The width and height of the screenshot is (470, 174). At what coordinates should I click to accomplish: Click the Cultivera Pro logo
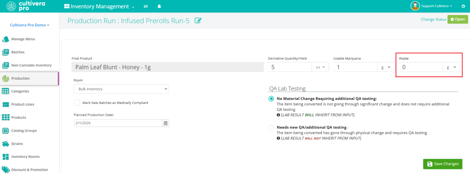pyautogui.click(x=26, y=6)
